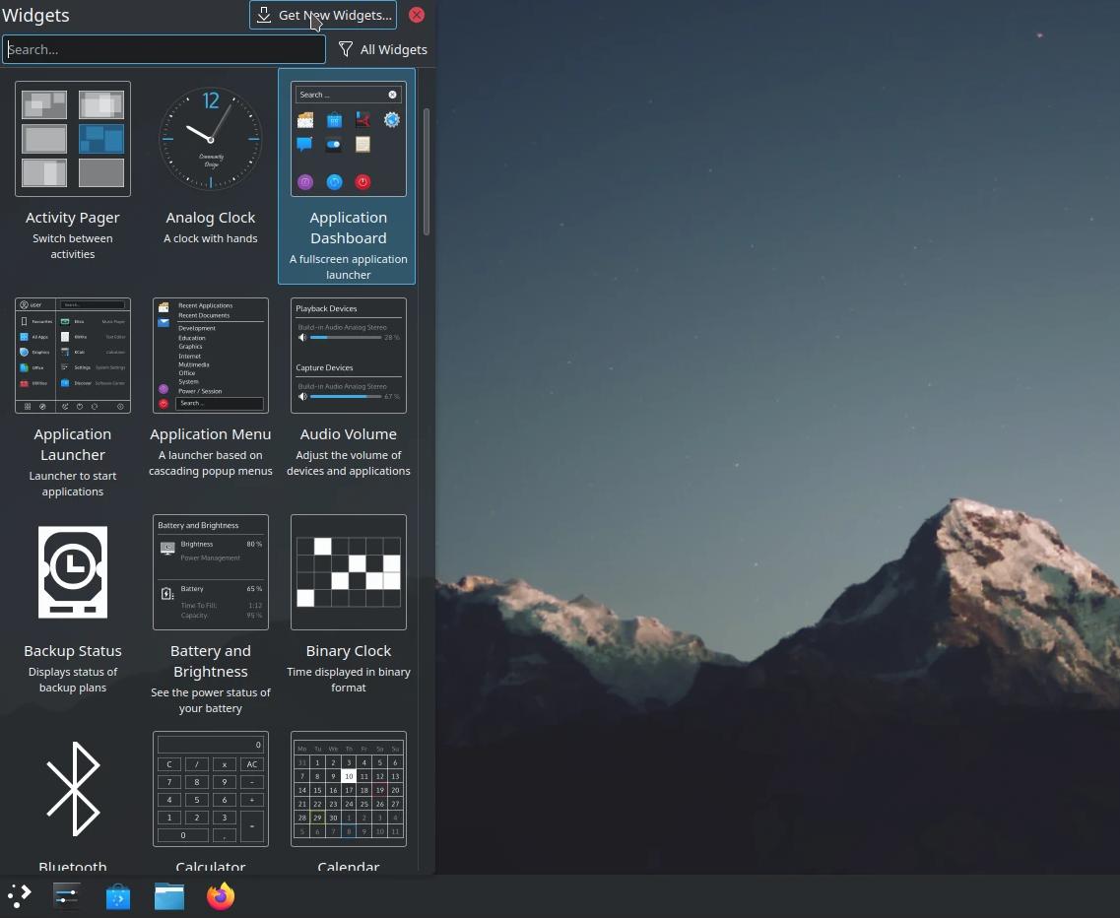This screenshot has width=1120, height=918.
Task: Open the Dolphin file manager from the taskbar
Action: click(x=168, y=894)
